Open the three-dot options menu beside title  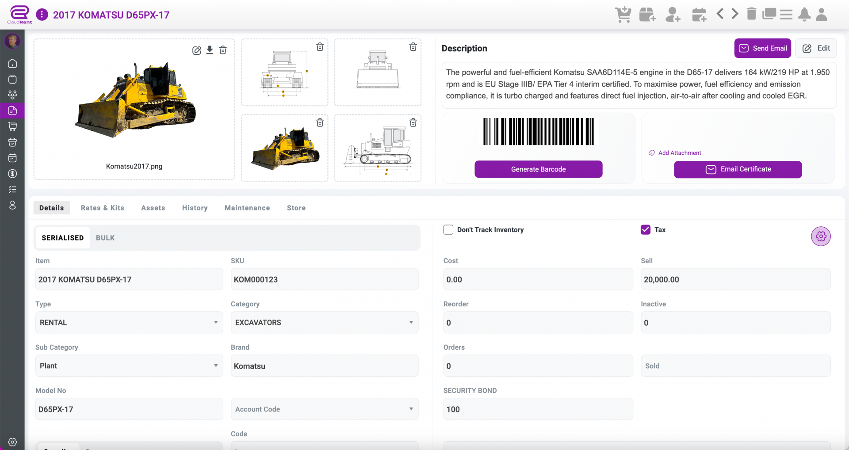(x=42, y=15)
